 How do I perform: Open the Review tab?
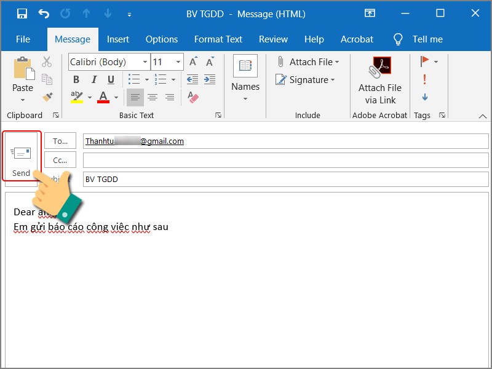tap(273, 39)
